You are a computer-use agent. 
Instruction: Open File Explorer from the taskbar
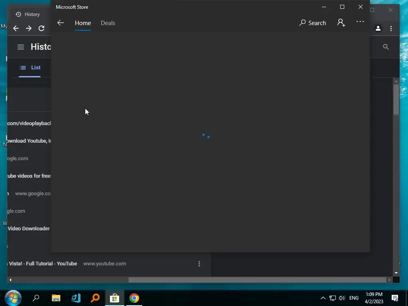click(x=56, y=298)
